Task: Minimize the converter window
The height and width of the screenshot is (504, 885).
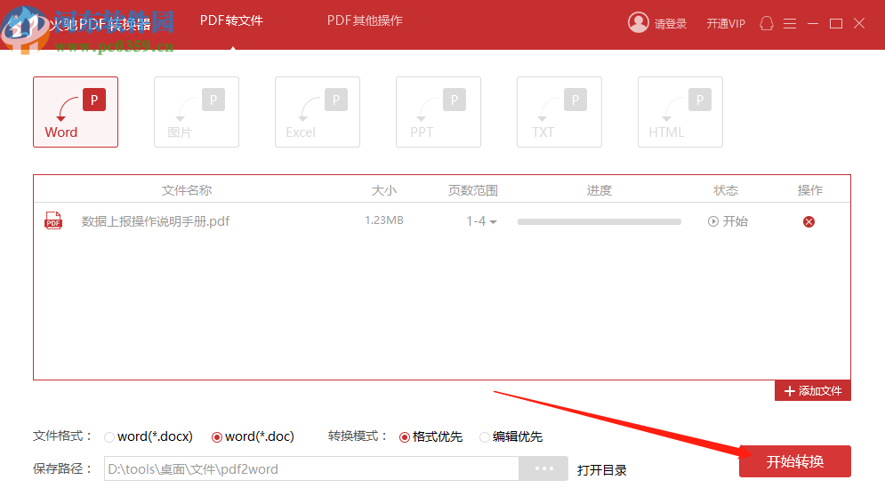Action: point(813,23)
